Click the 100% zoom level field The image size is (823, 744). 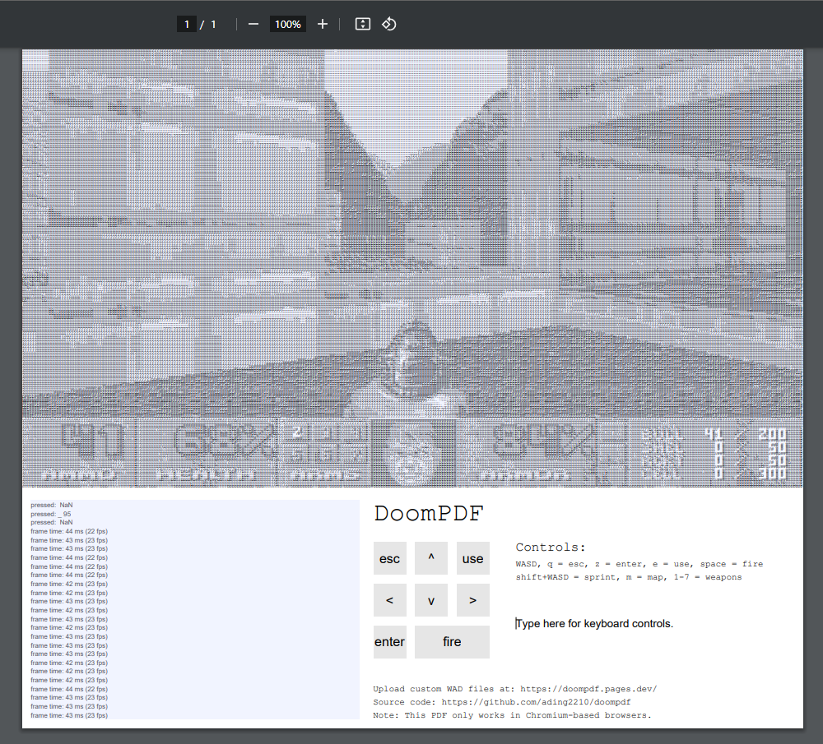(x=287, y=24)
